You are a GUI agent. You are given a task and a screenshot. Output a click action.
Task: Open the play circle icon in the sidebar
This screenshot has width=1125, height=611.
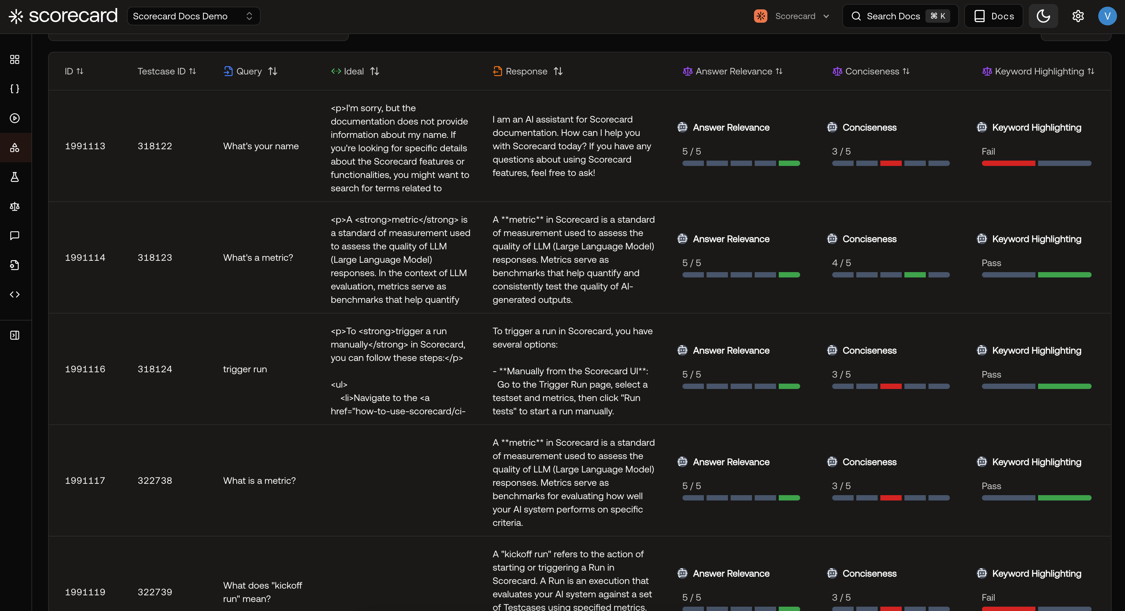(15, 118)
